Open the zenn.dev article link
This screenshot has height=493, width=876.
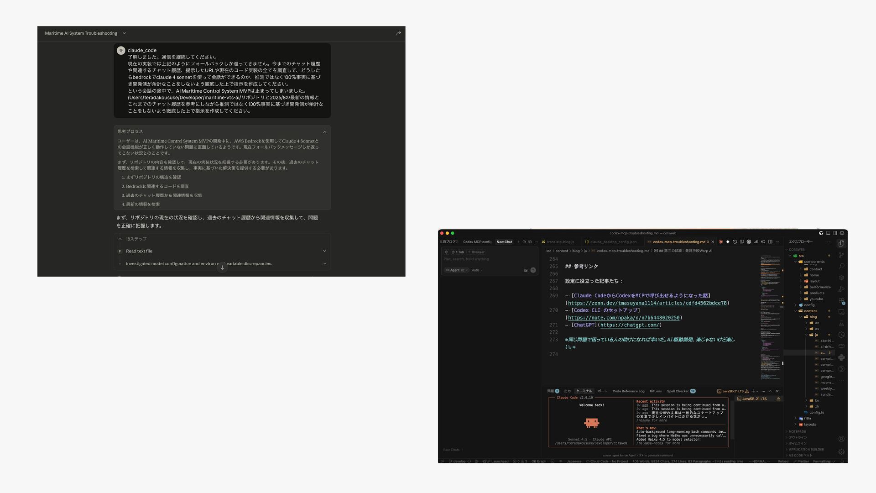click(647, 303)
